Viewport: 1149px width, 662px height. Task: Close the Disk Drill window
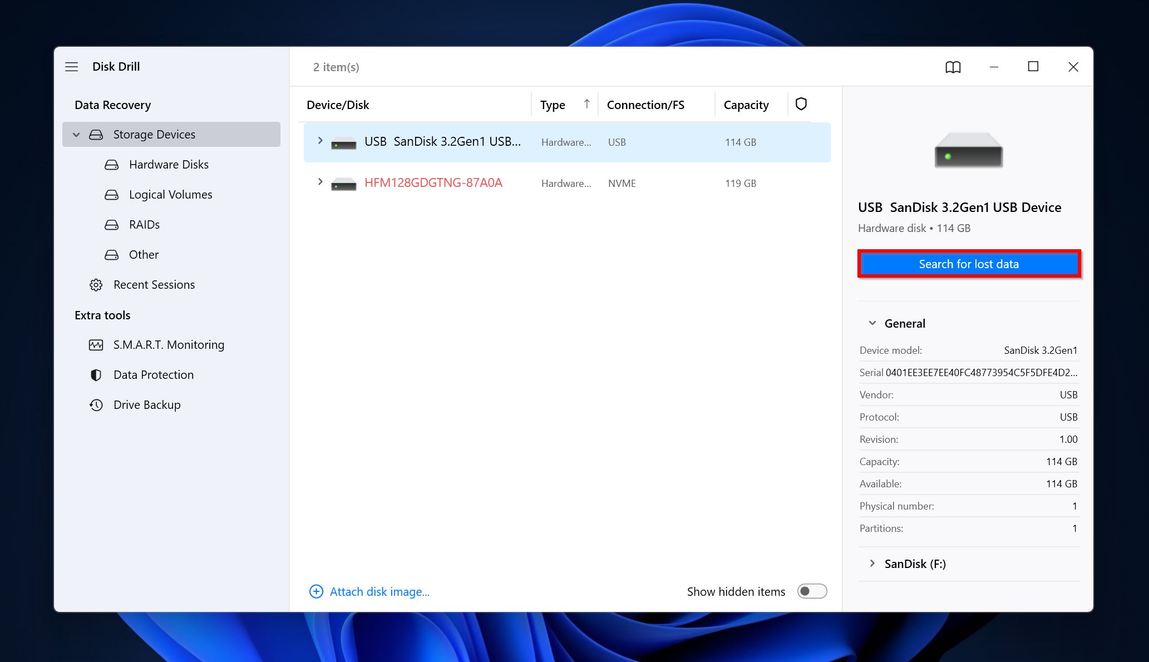point(1073,67)
